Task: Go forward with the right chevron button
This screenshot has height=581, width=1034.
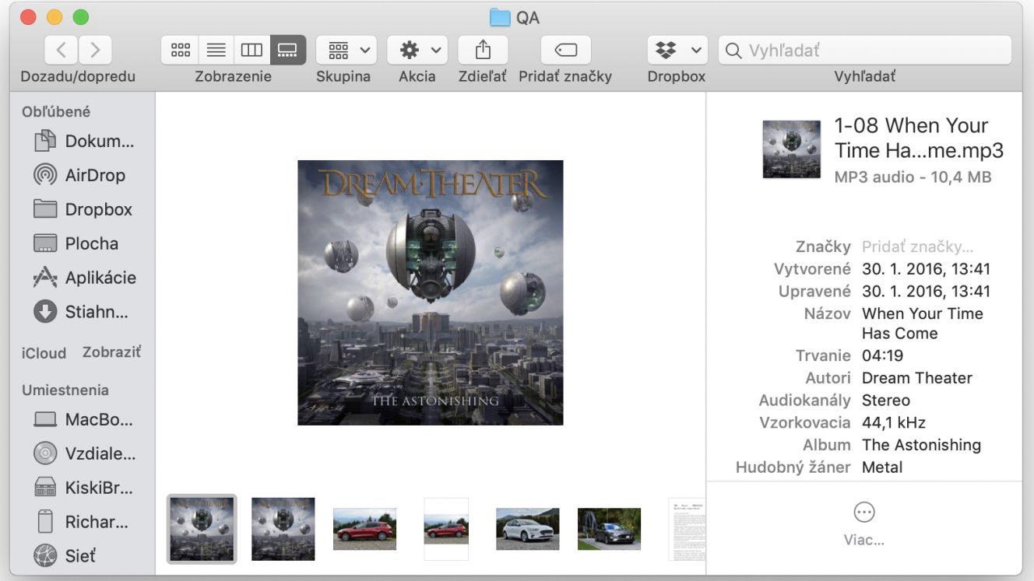Action: pyautogui.click(x=95, y=50)
